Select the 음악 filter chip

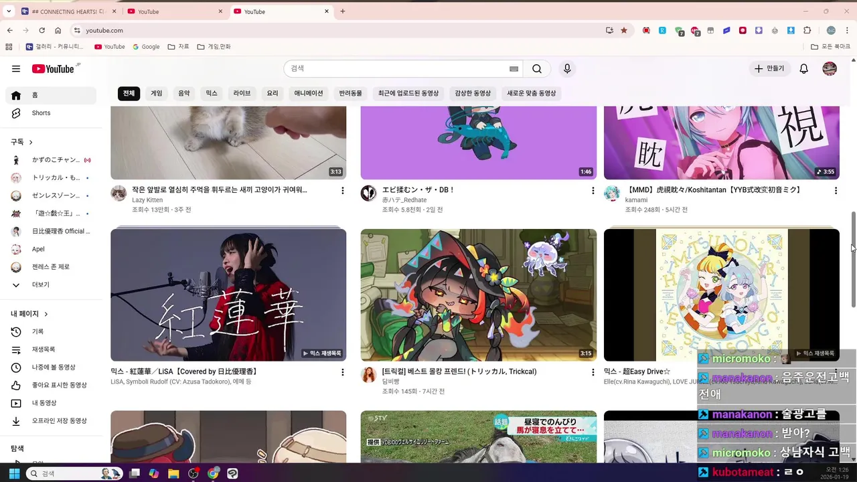point(184,94)
